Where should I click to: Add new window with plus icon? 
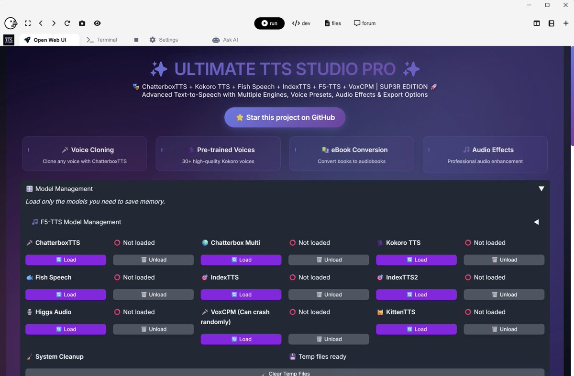point(566,23)
